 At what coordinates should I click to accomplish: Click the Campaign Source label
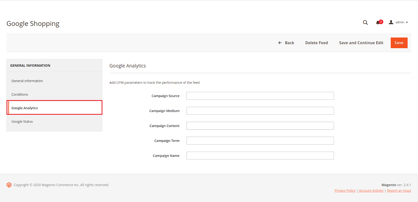(x=165, y=96)
